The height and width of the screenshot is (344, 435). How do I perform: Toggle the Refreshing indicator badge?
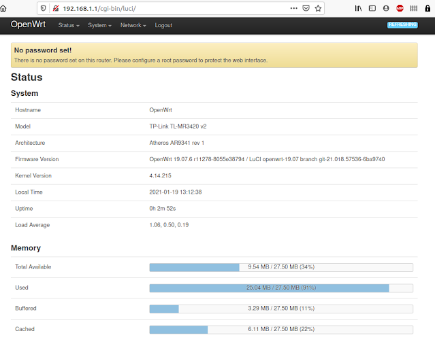(x=402, y=25)
